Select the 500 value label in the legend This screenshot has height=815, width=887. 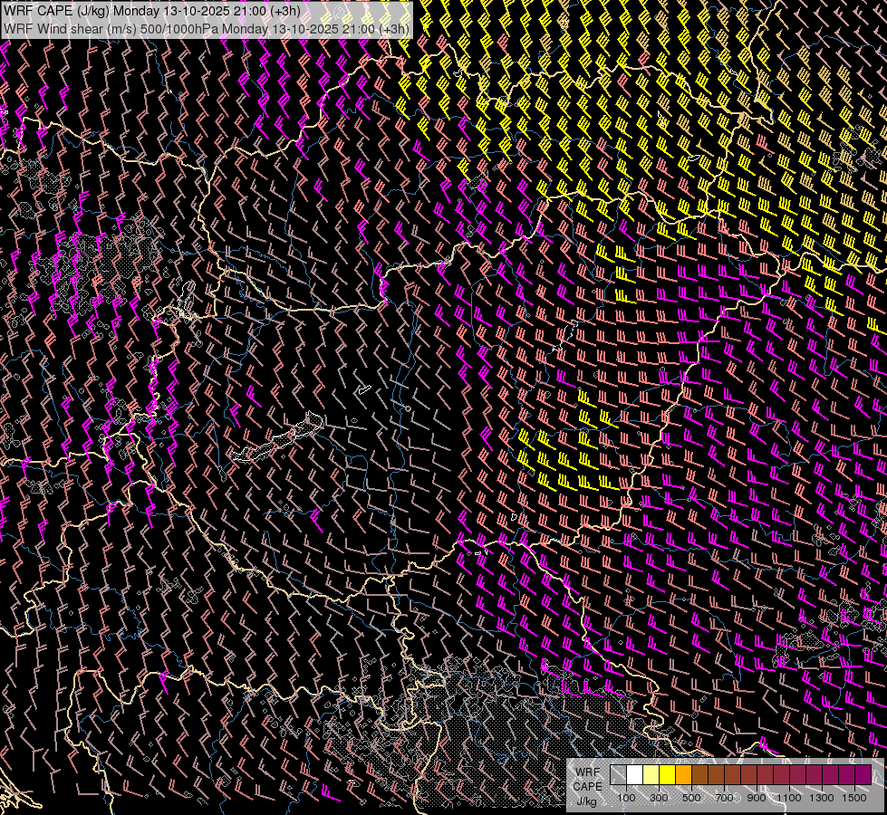pos(691,798)
